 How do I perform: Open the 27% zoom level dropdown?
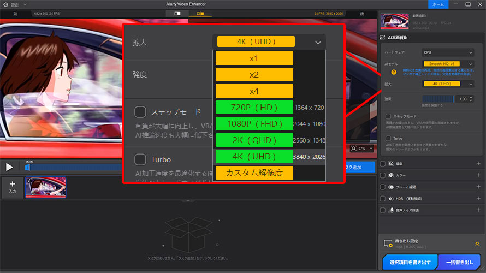[371, 149]
